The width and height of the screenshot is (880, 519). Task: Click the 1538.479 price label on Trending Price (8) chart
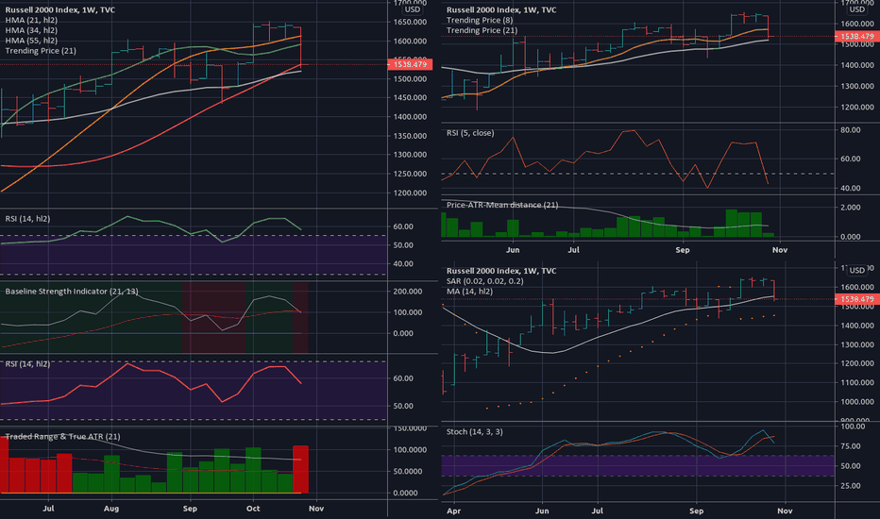(857, 37)
